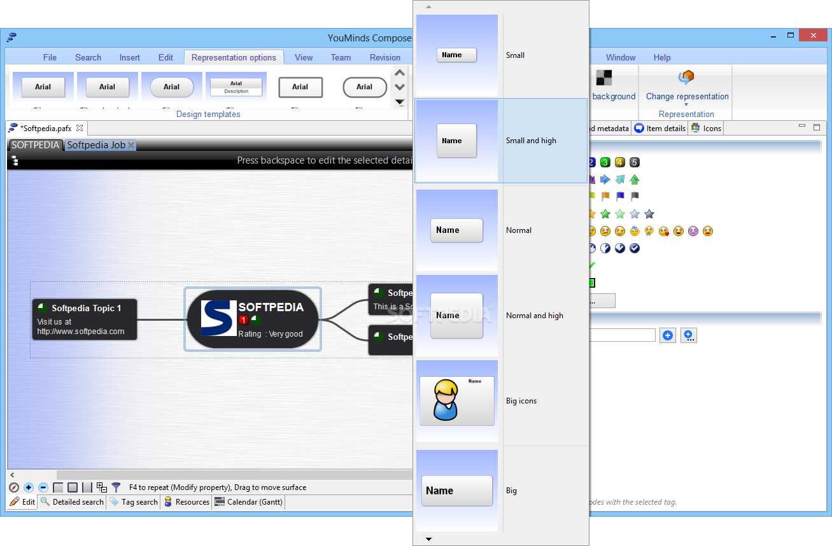Viewport: 832px width, 546px height.
Task: Click the compass navigation icon in bottom toolbar
Action: tap(14, 487)
